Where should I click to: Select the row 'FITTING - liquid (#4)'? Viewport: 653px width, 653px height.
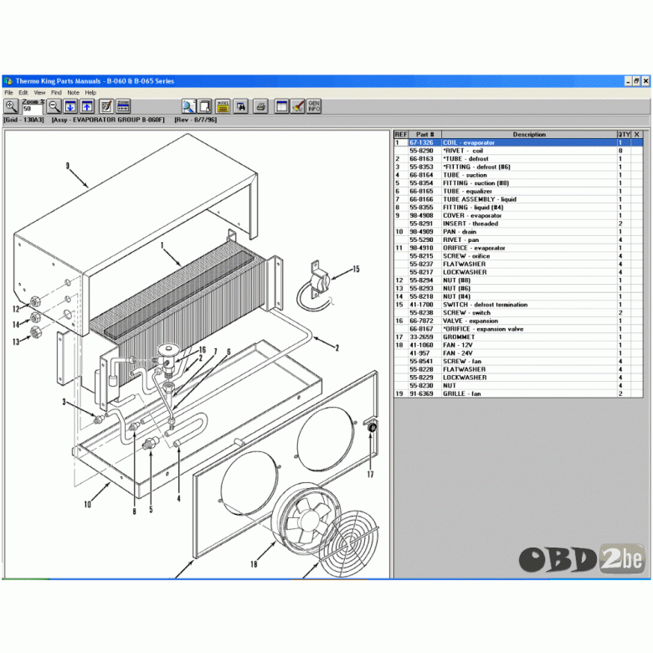518,208
